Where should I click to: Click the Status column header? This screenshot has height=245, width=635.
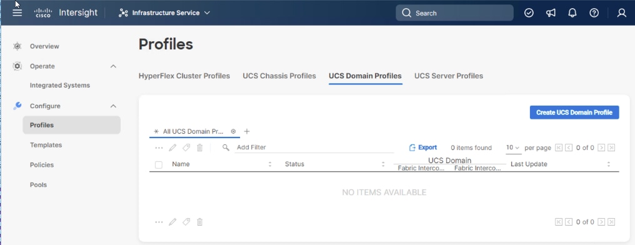(x=294, y=164)
